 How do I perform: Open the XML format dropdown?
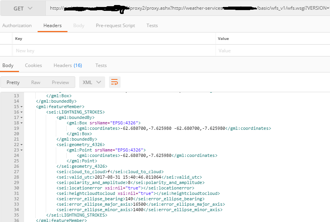[x=92, y=82]
